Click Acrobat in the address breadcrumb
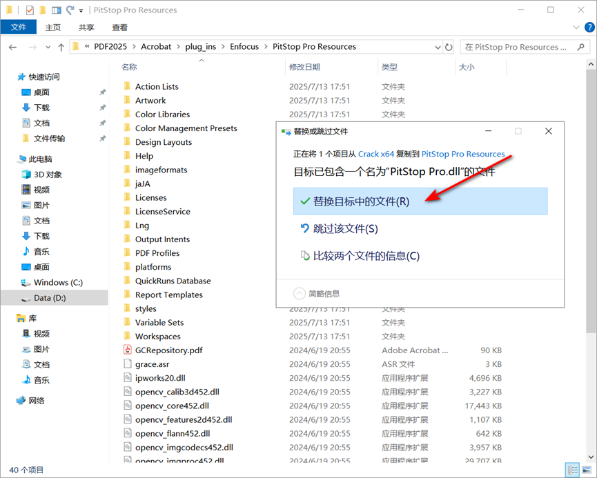 pyautogui.click(x=156, y=46)
